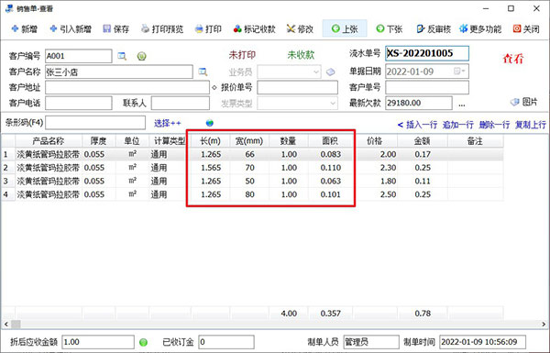
Task: Click length cell 1.565 in row 2
Action: point(211,168)
